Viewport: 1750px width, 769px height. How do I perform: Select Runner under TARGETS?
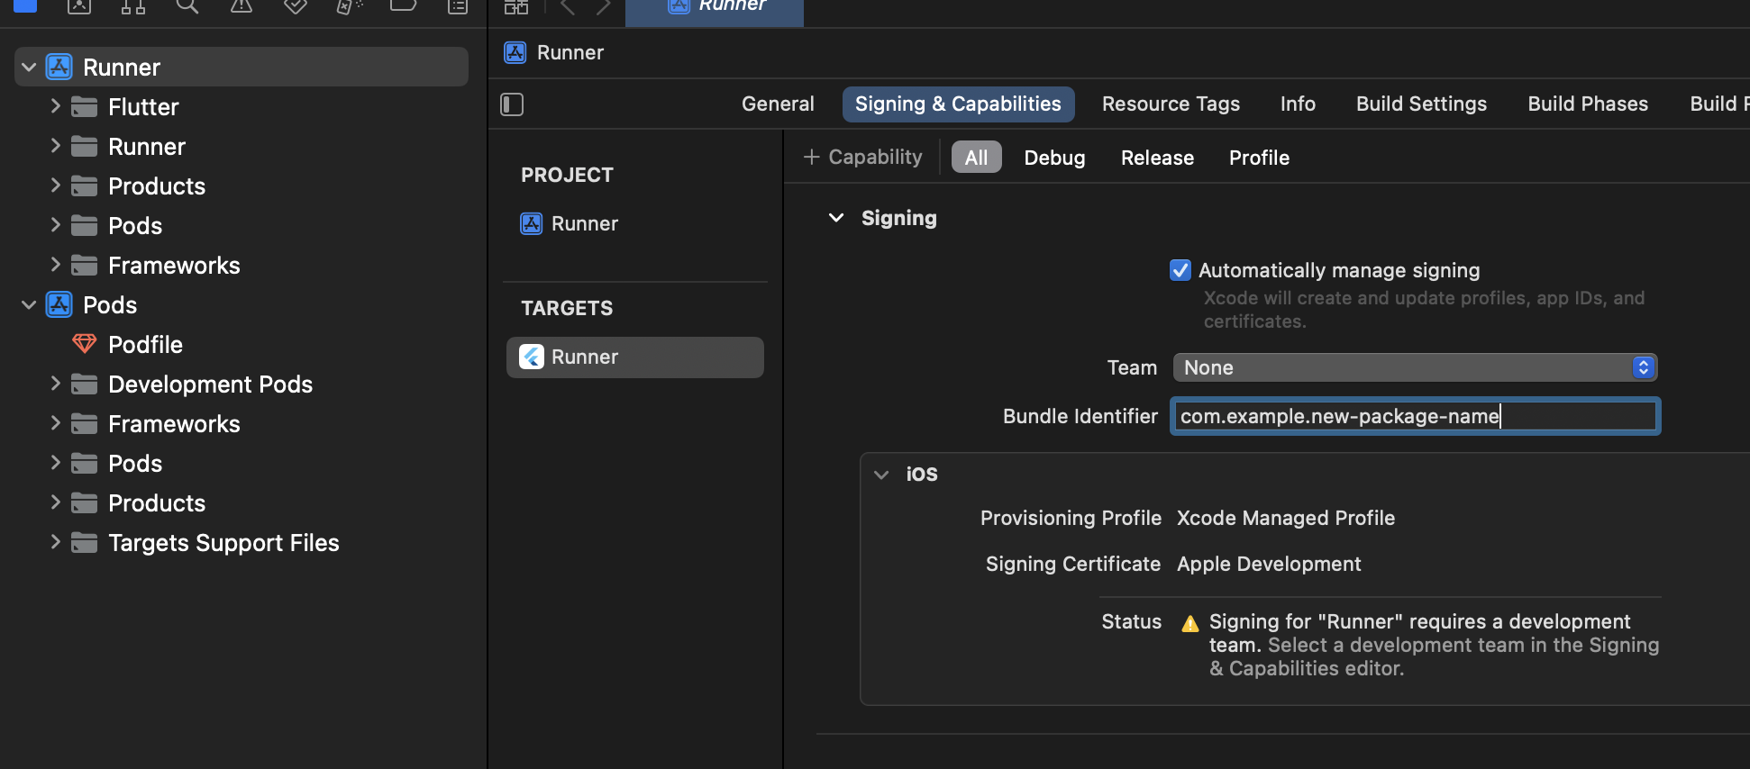pos(635,357)
